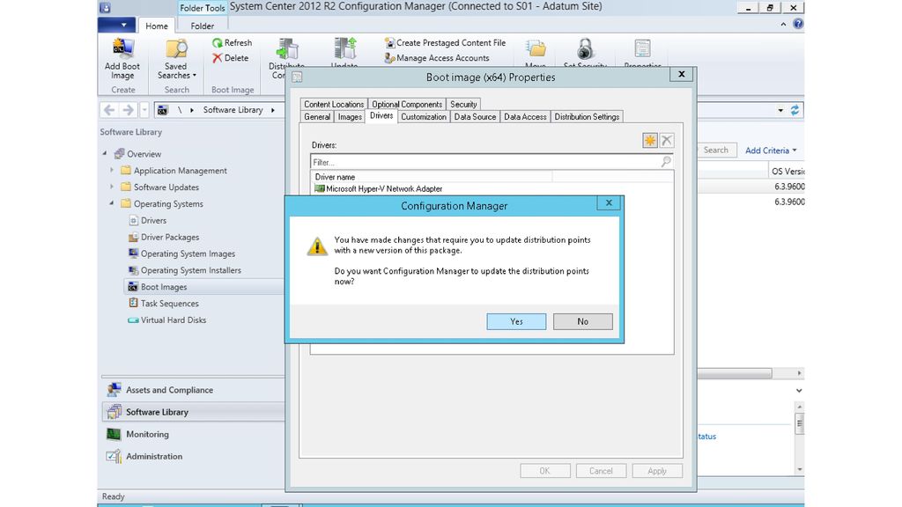Click Create Prestaged Content File
This screenshot has height=507, width=902.
coord(445,42)
